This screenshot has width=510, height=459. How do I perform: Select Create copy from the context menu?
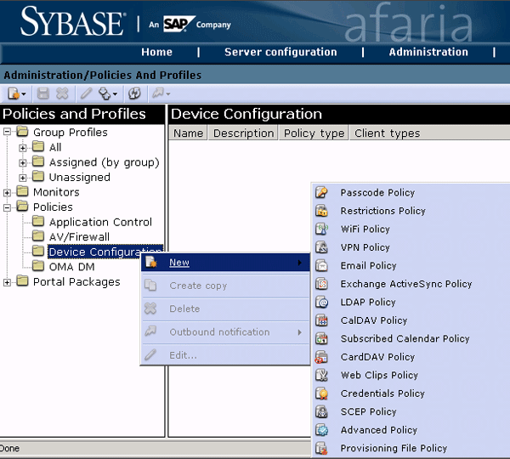coord(225,286)
